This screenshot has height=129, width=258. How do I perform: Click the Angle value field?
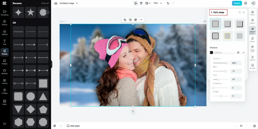(236, 96)
